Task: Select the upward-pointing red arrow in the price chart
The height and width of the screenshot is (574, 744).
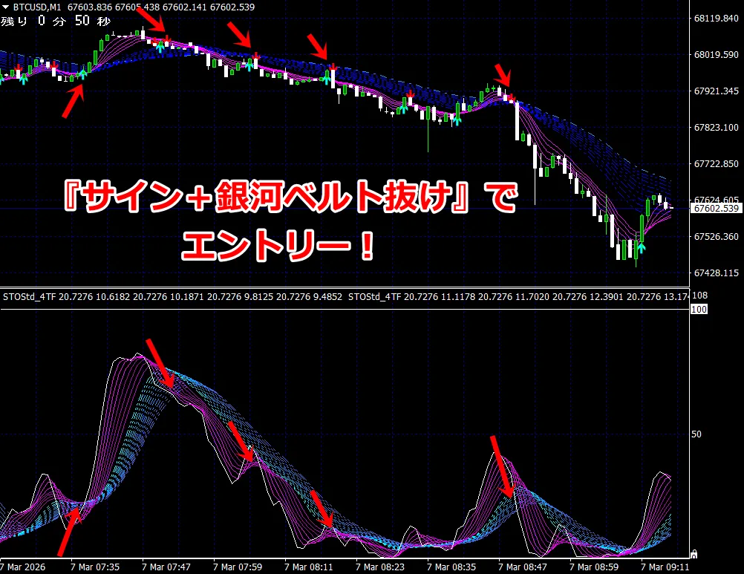Action: pyautogui.click(x=73, y=101)
